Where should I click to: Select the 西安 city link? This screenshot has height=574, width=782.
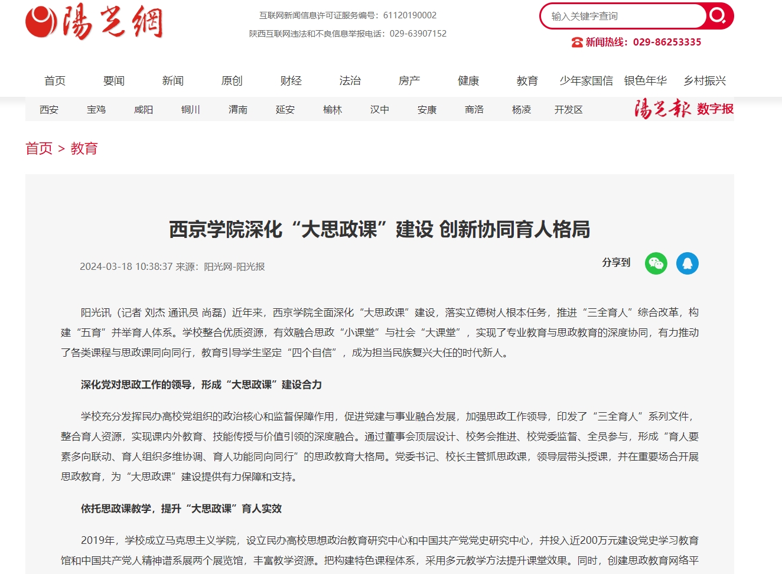49,110
